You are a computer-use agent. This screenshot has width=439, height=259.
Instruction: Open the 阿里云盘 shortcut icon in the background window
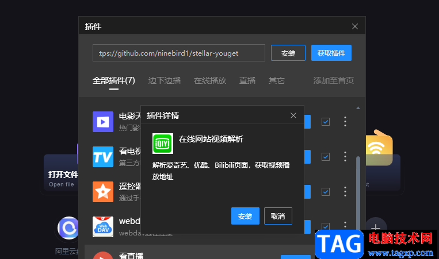click(68, 228)
